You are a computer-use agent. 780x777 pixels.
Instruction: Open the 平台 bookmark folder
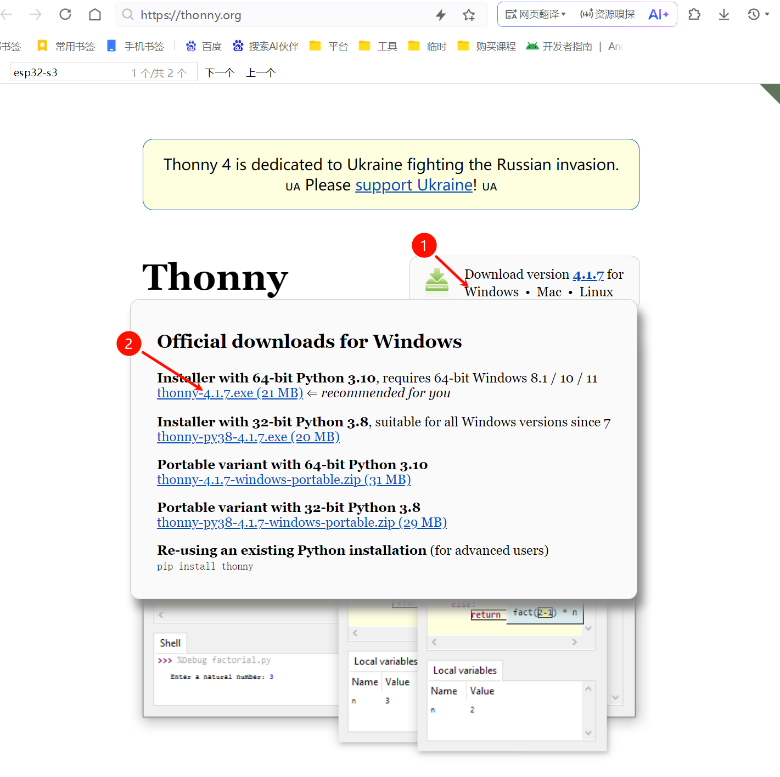pos(329,46)
